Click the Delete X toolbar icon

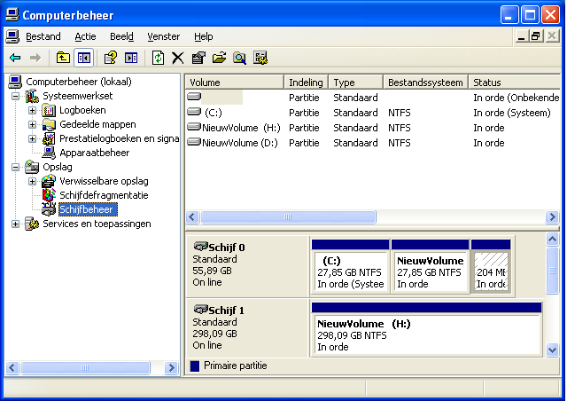[178, 58]
